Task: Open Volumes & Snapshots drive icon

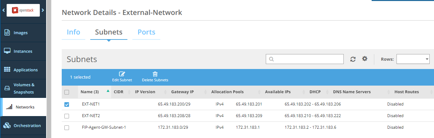Action: pyautogui.click(x=7, y=89)
